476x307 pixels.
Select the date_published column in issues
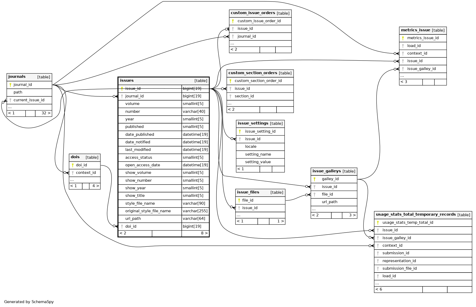140,134
